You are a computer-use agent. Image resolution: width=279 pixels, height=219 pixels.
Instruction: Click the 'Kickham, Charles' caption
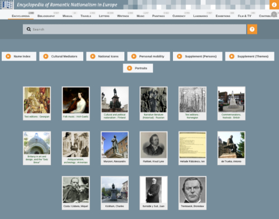coord(114,206)
